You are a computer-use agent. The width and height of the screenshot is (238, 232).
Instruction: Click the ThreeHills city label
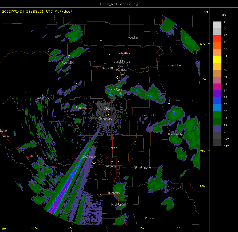pyautogui.click(x=147, y=115)
